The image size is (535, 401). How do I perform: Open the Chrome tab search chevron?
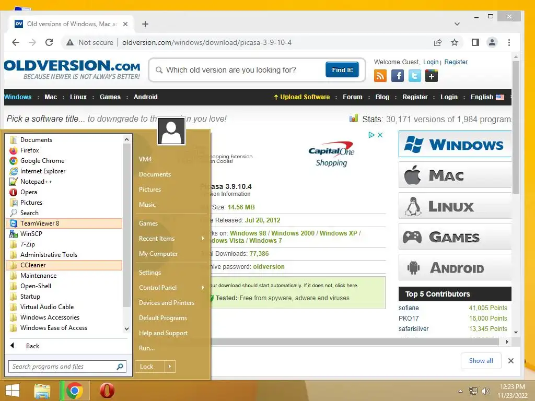click(x=457, y=24)
